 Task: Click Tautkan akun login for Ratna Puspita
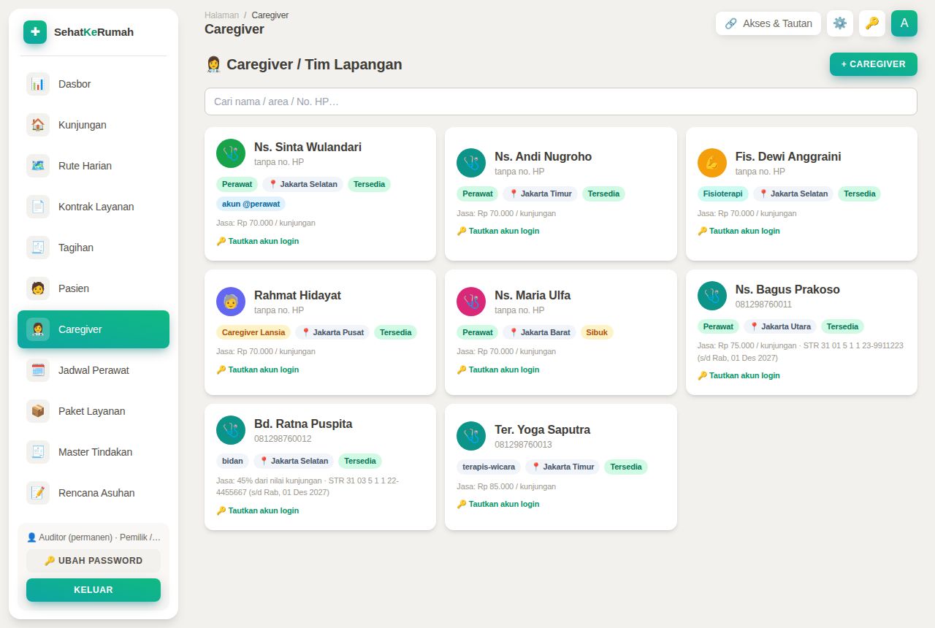click(257, 510)
